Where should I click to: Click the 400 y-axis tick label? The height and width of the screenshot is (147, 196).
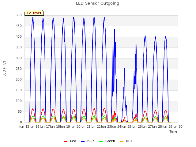pos(19,37)
